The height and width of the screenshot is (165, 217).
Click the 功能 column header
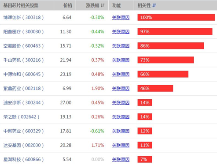[x=117, y=6]
